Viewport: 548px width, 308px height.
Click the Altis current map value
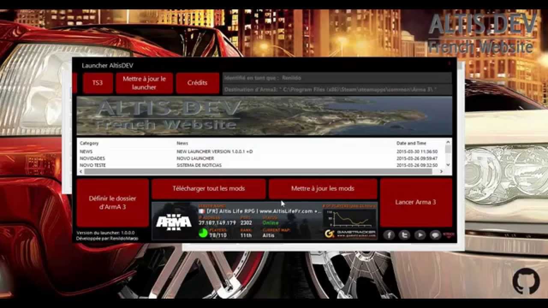click(268, 235)
